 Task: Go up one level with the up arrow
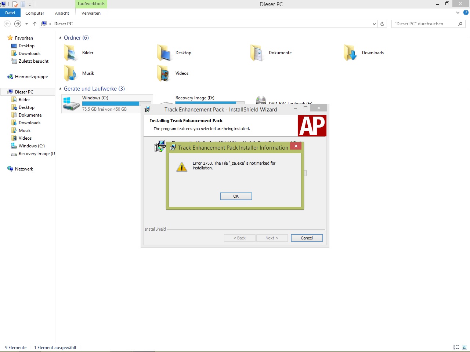click(35, 24)
